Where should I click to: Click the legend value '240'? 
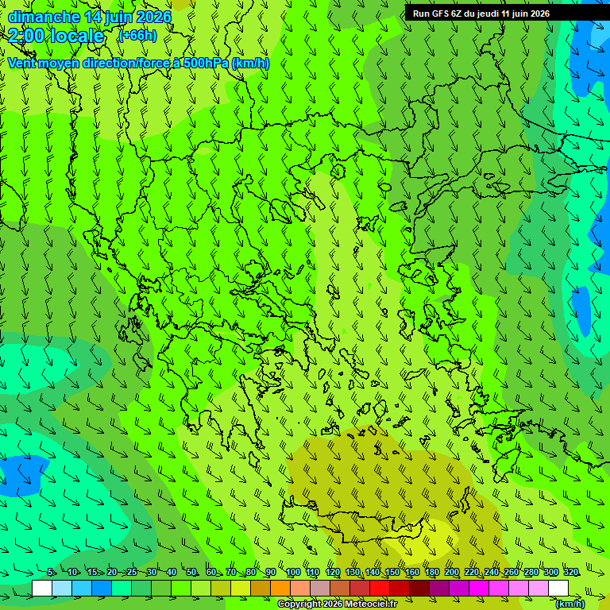click(492, 572)
